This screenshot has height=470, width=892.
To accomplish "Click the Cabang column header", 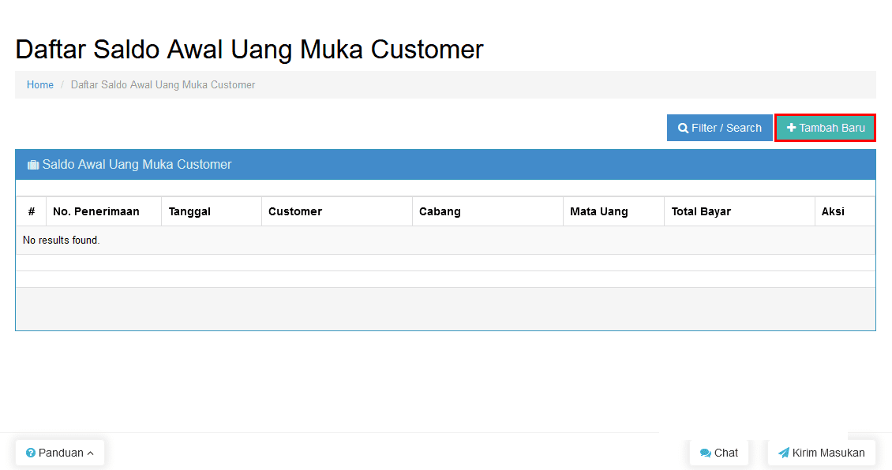I will (440, 211).
